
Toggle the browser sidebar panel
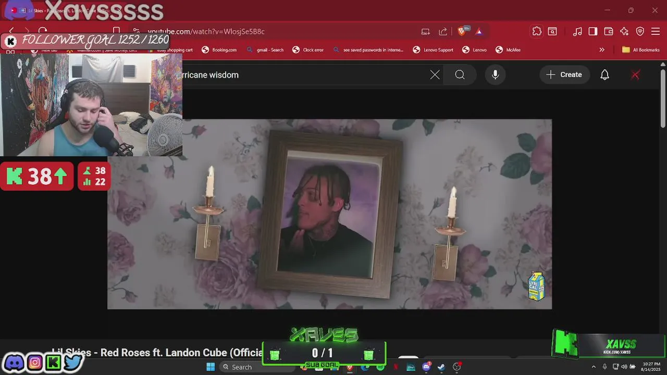coord(593,32)
